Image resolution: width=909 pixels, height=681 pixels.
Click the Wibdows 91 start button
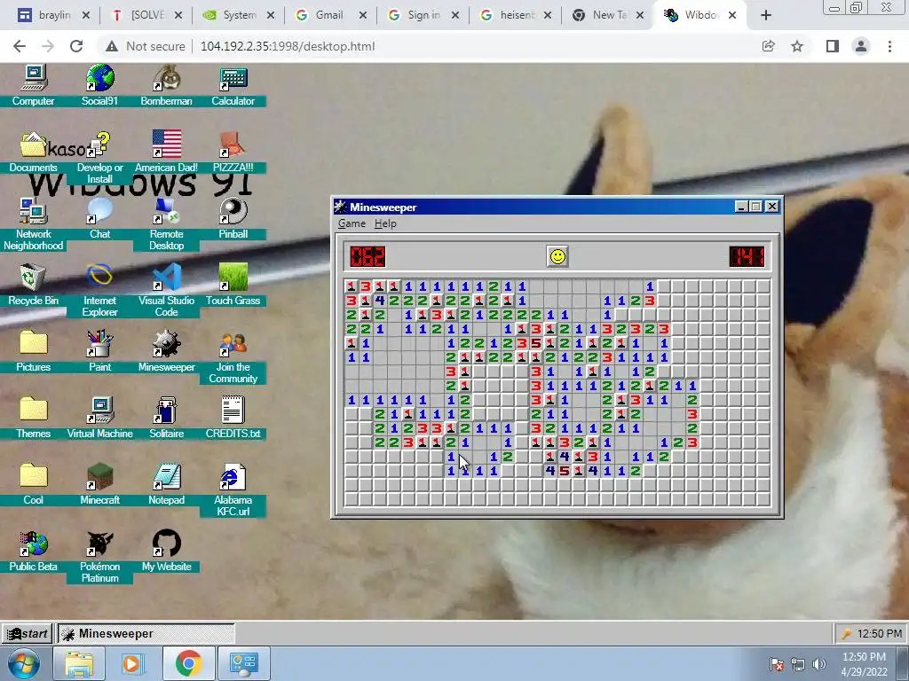[28, 633]
